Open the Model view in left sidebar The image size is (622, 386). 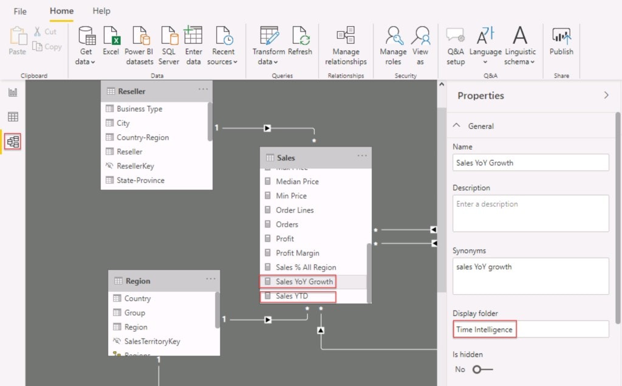13,142
